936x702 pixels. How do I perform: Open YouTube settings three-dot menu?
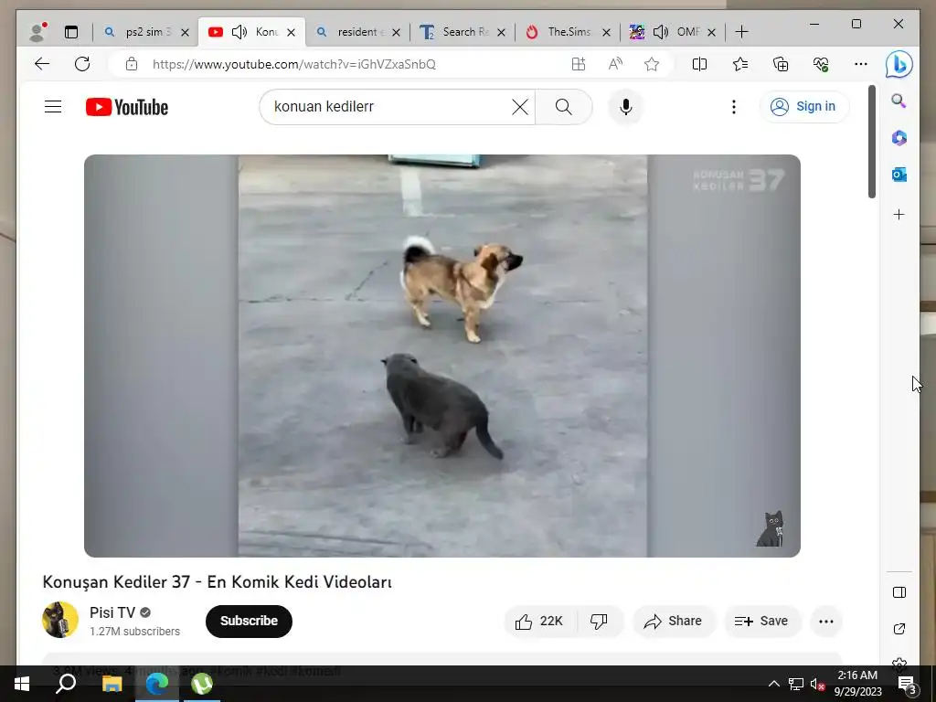coord(734,107)
